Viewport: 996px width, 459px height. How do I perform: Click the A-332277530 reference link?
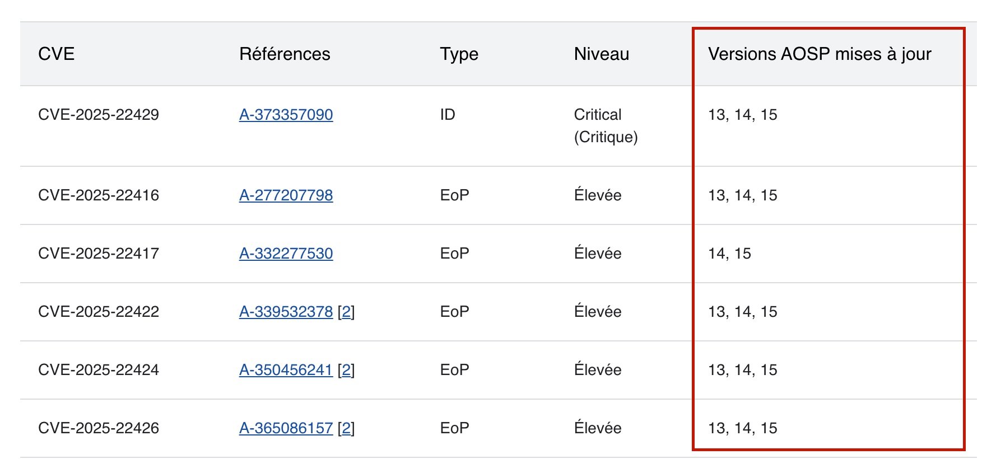coord(286,254)
